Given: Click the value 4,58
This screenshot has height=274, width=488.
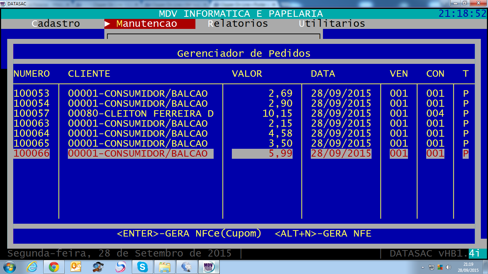Looking at the screenshot, I should (280, 133).
